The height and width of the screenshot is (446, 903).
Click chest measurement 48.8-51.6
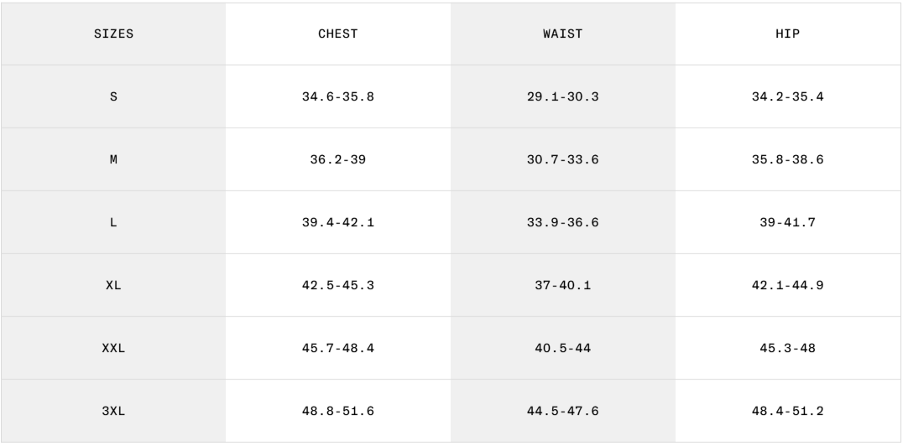tap(337, 412)
